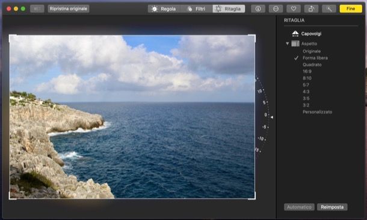Click the Filtri circles icon

point(190,9)
